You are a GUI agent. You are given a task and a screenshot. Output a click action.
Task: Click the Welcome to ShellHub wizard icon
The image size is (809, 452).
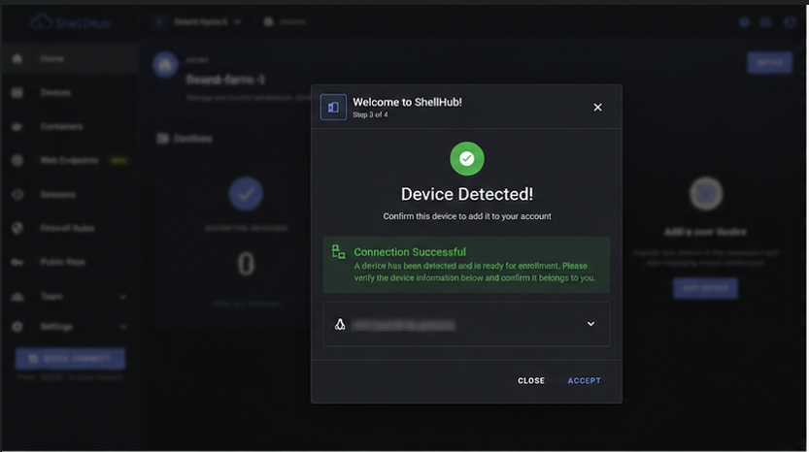point(333,108)
